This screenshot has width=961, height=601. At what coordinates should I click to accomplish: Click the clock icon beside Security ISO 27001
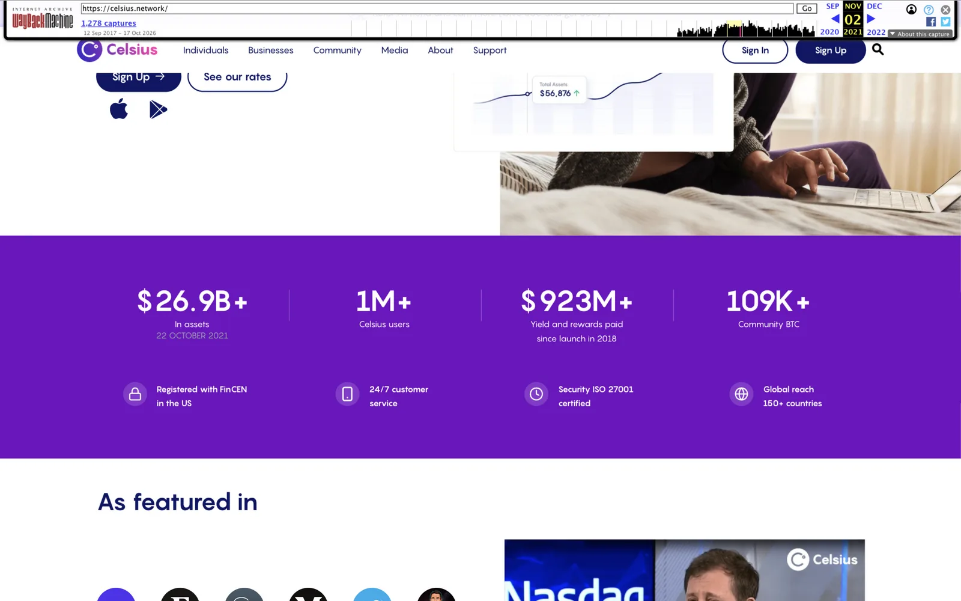tap(536, 394)
